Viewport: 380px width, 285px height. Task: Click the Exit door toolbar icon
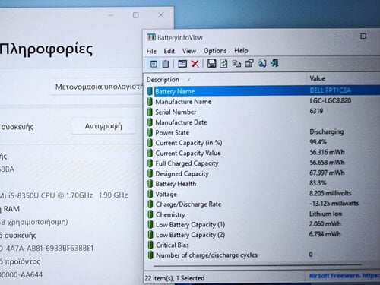274,63
